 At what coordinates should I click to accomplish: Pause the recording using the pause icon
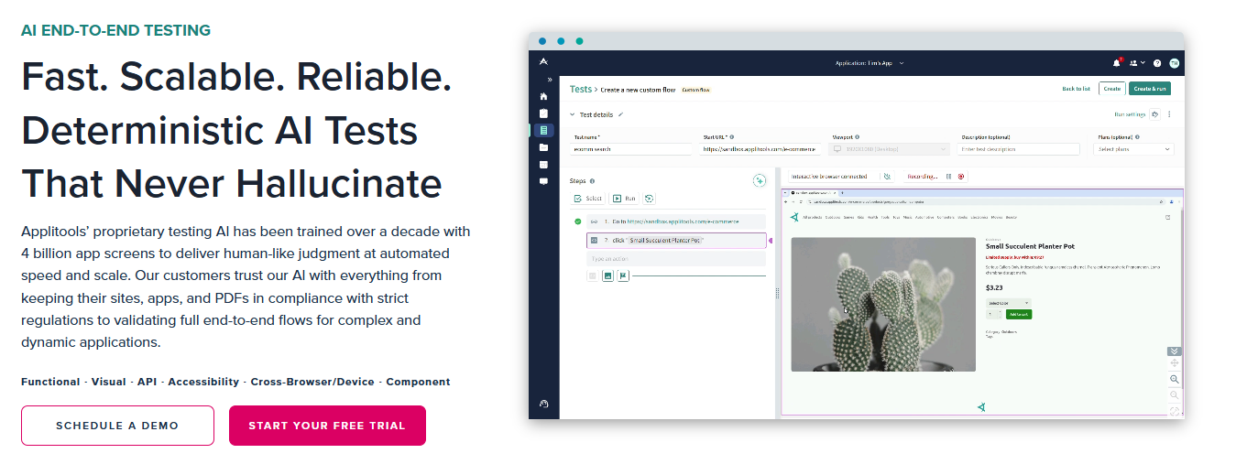point(948,176)
